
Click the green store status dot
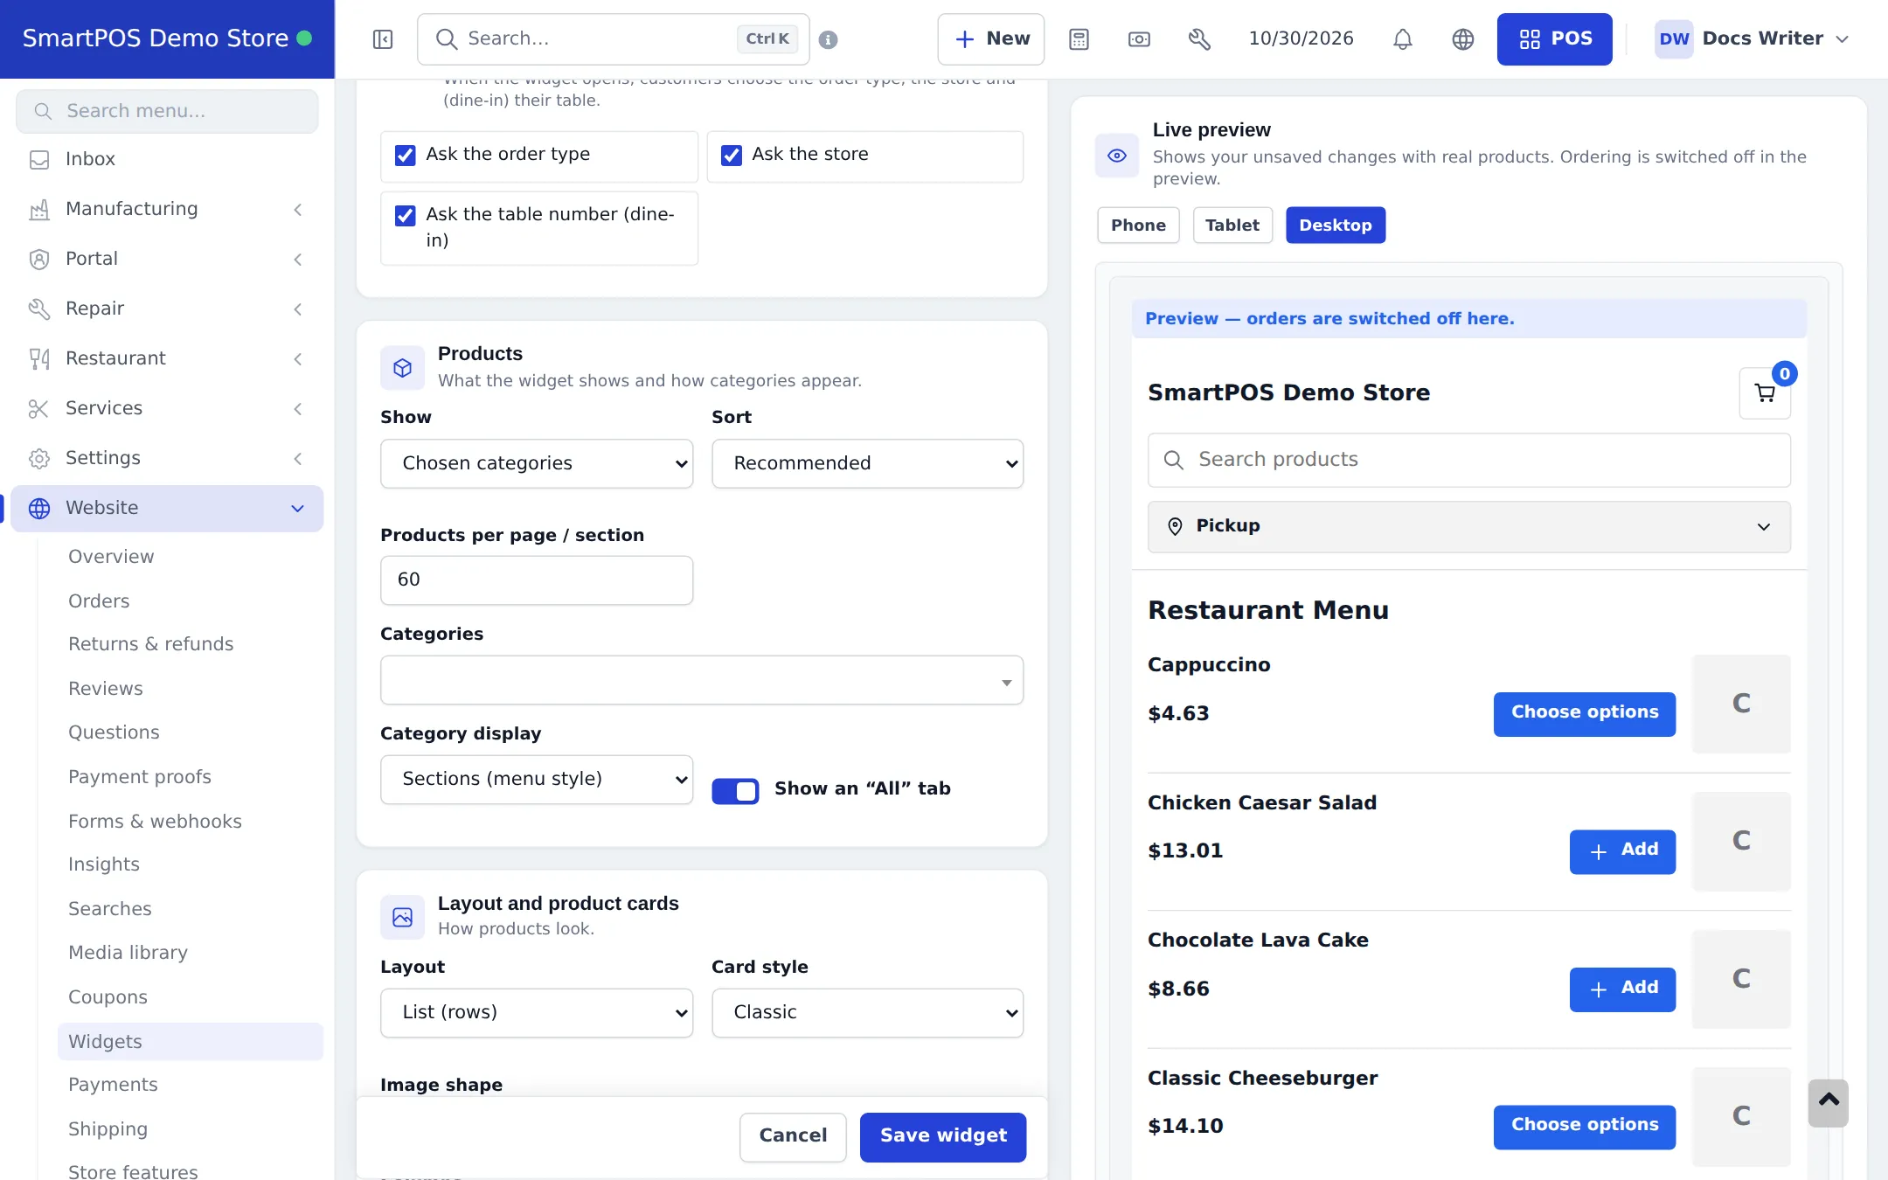click(304, 38)
